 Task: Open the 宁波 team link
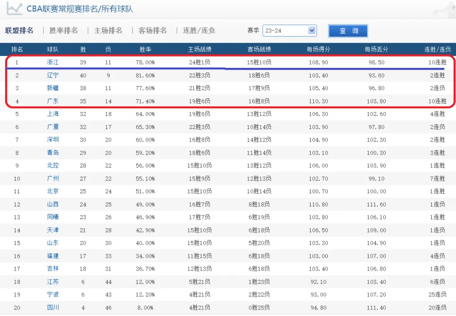(x=53, y=295)
